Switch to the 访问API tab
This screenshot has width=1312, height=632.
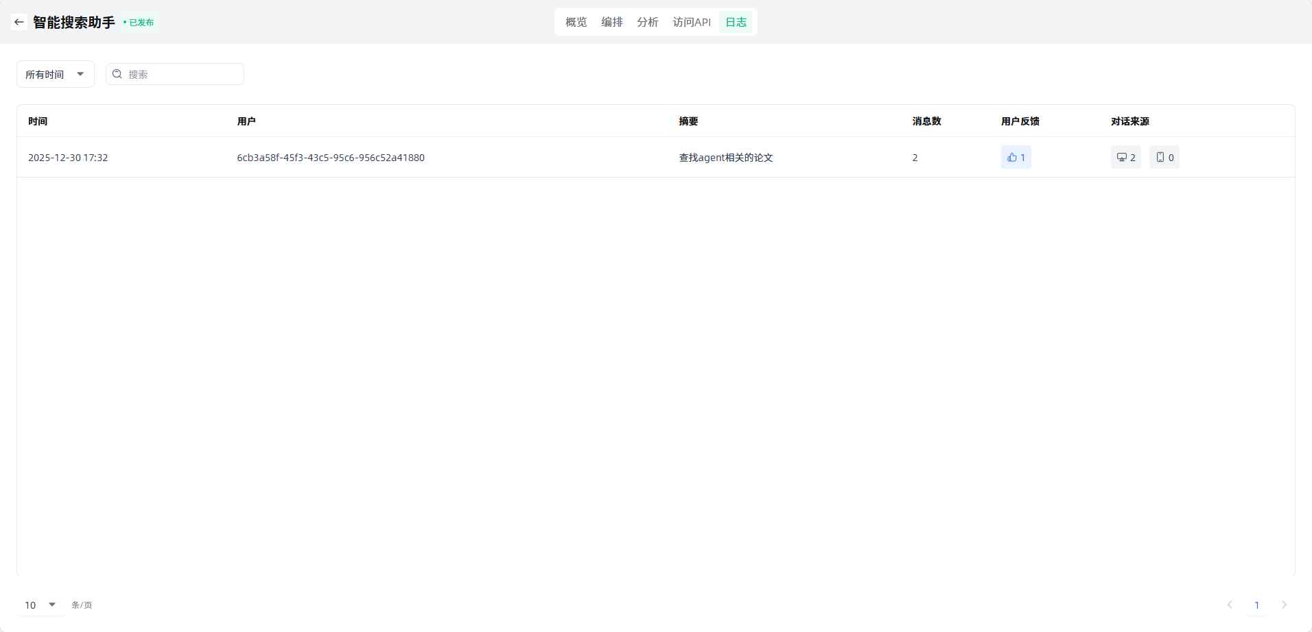click(691, 22)
